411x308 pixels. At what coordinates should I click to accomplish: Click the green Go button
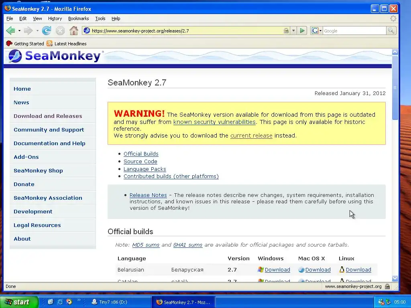(x=302, y=30)
